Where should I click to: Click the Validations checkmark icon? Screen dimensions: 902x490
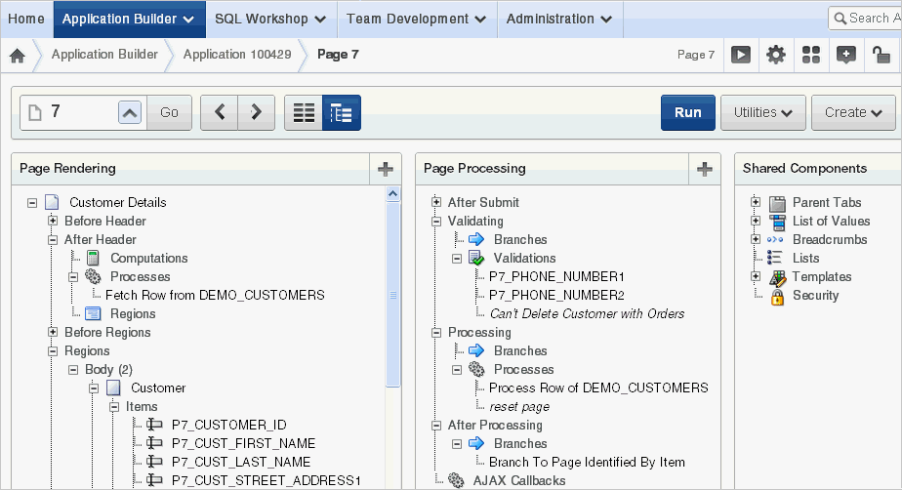(x=476, y=258)
